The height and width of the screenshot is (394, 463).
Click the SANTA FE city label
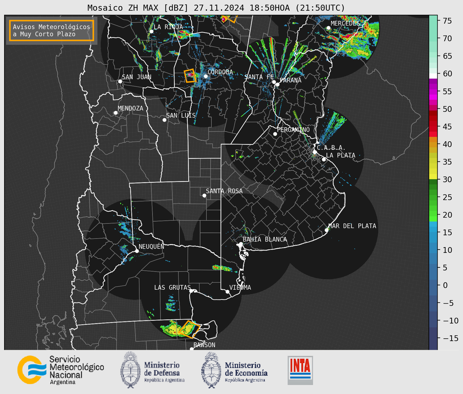click(259, 77)
